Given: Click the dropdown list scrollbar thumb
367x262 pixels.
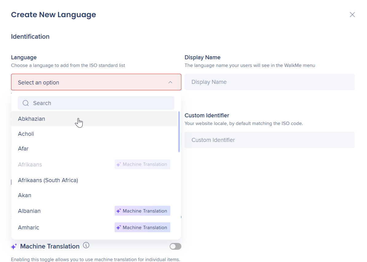Looking at the screenshot, I should (x=179, y=131).
